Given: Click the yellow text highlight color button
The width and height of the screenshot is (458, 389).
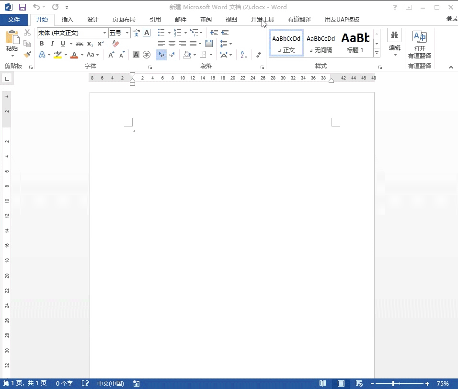Looking at the screenshot, I should click(58, 55).
